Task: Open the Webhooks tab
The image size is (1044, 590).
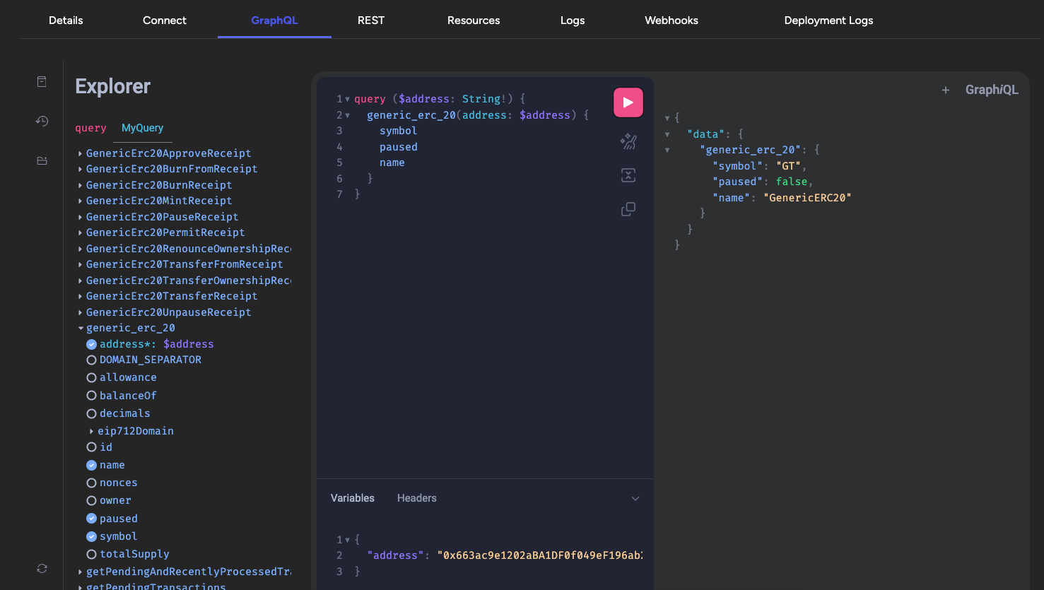Action: pyautogui.click(x=670, y=20)
